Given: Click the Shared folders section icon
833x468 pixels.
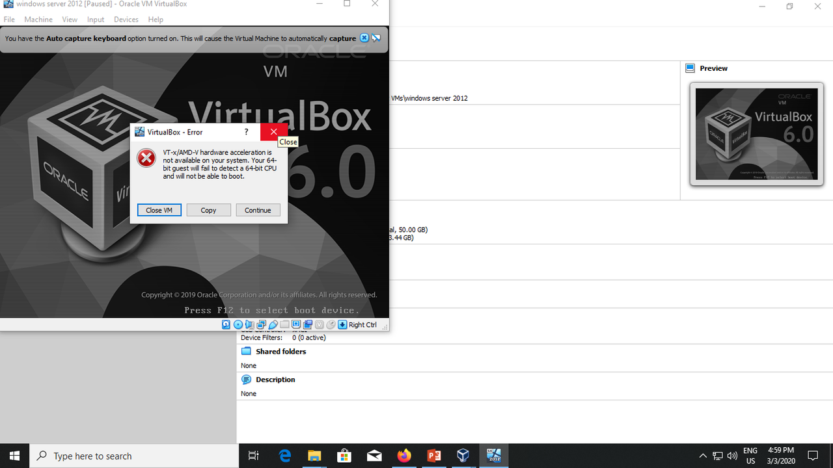Looking at the screenshot, I should coord(246,351).
